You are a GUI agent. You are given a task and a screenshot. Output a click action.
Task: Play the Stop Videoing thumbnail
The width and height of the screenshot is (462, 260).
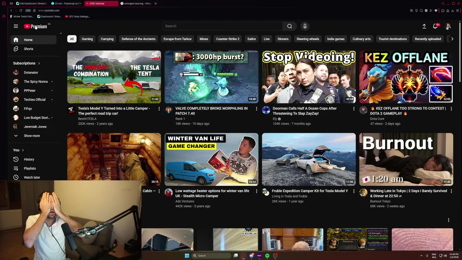click(x=309, y=77)
